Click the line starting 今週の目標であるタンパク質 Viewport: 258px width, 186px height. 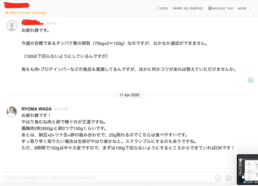click(115, 43)
